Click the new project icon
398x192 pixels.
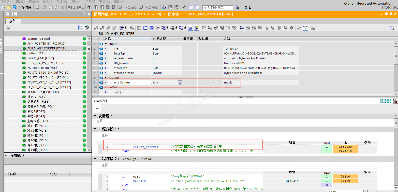(x=3, y=7)
